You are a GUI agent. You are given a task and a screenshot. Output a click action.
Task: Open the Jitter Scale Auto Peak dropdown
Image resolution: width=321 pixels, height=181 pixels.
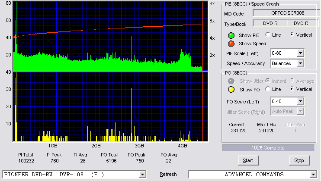pos(300,111)
